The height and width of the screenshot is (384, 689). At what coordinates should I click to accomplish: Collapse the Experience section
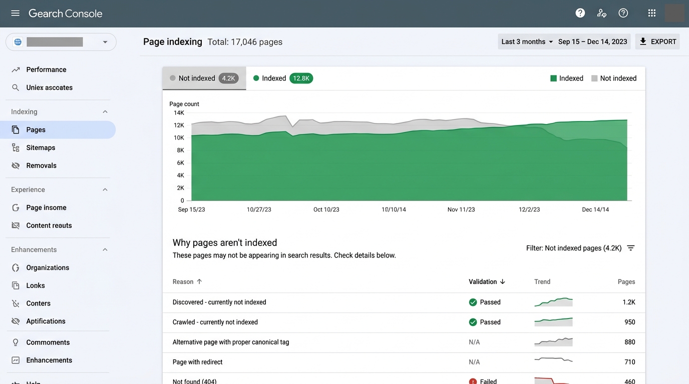[105, 189]
